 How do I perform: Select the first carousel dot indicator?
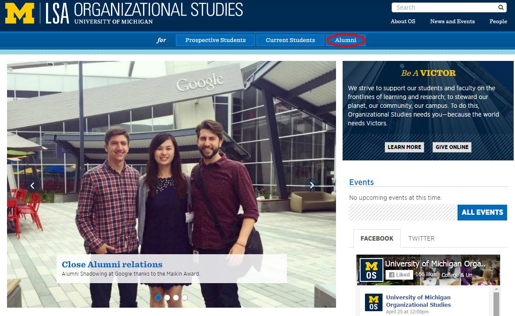pyautogui.click(x=158, y=297)
